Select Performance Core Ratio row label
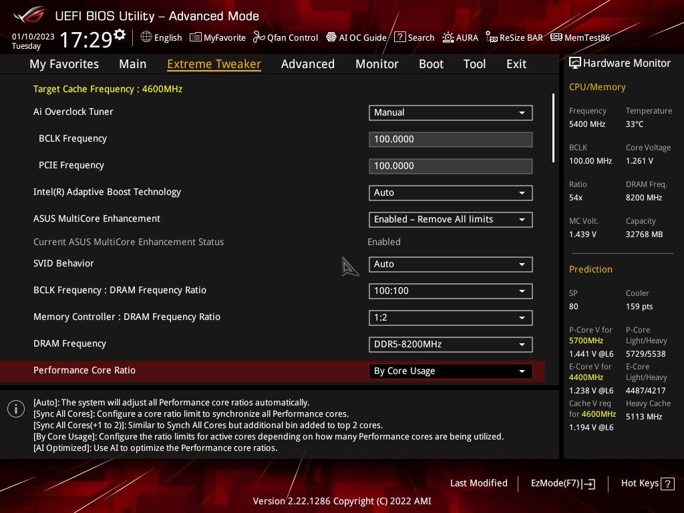Viewport: 684px width, 513px height. [84, 370]
